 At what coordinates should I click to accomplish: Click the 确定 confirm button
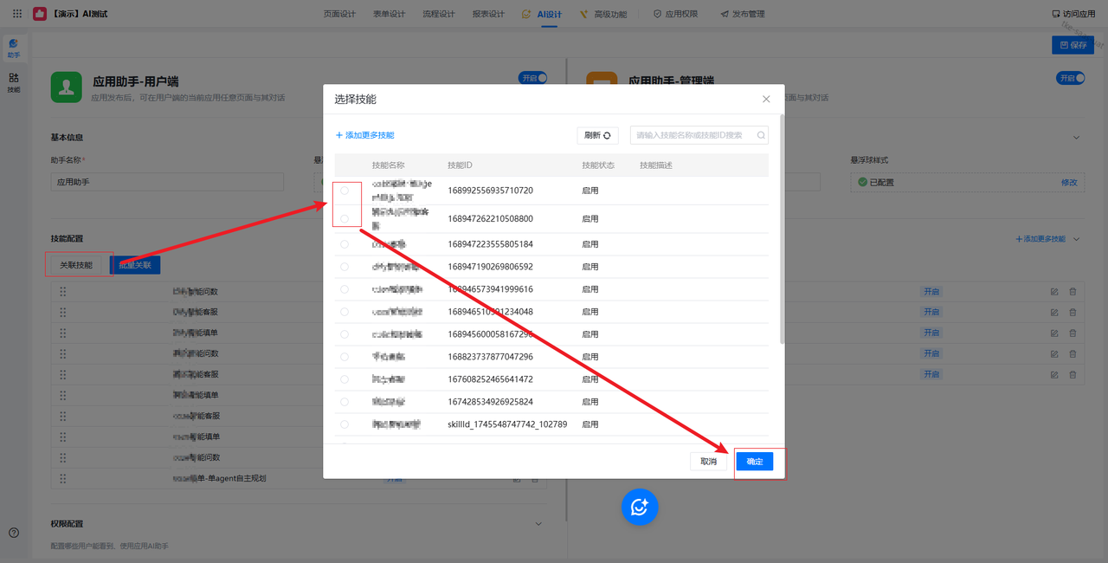[754, 462]
